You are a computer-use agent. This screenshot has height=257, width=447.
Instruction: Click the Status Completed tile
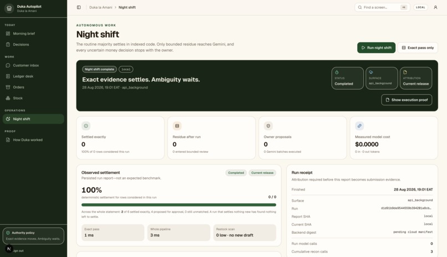pos(347,78)
